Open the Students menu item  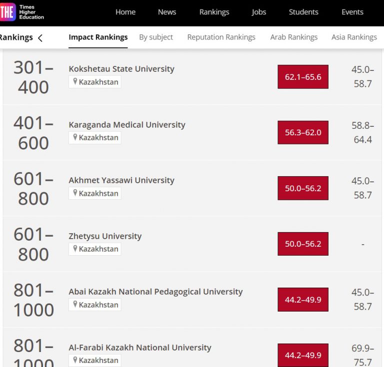pyautogui.click(x=303, y=12)
